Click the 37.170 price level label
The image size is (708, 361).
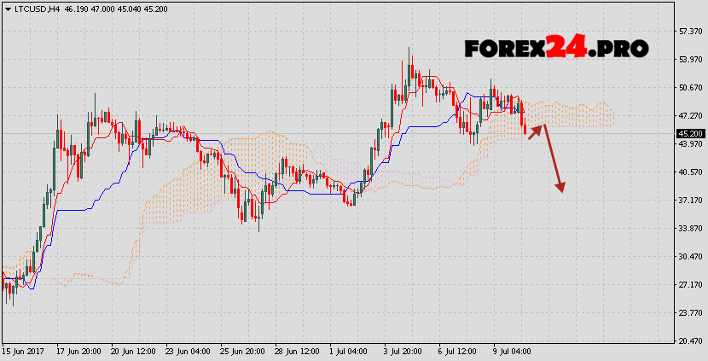coord(689,200)
